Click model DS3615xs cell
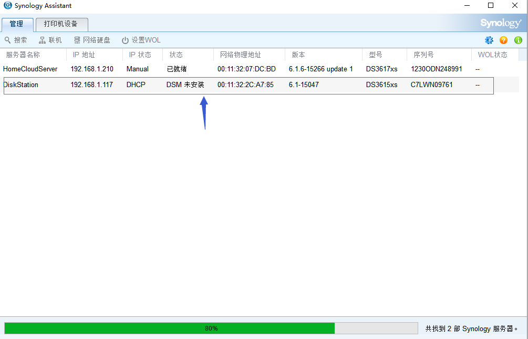The image size is (528, 339). (382, 85)
